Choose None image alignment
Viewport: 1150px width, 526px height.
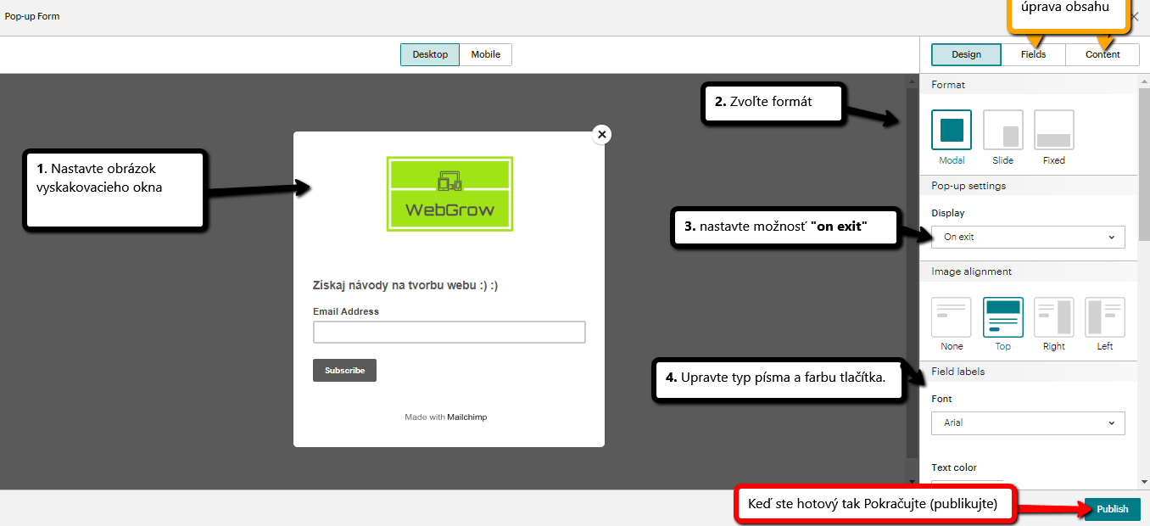[x=952, y=317]
